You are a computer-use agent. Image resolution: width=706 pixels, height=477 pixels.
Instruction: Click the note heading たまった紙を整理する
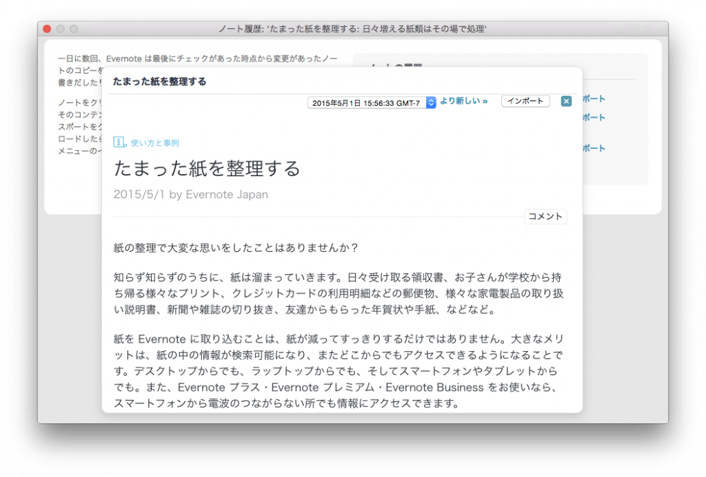click(207, 169)
